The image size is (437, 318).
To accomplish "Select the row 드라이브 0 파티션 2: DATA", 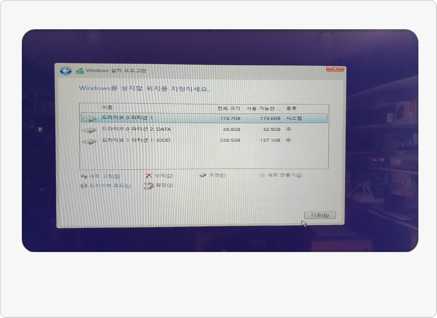I will tap(204, 130).
